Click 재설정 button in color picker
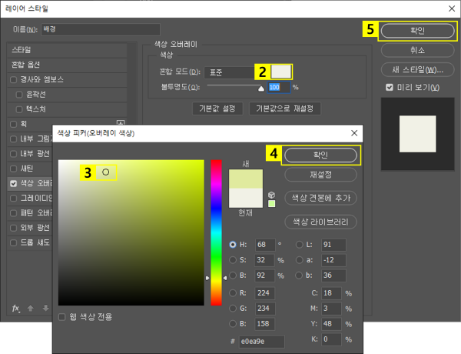Image resolution: width=461 pixels, height=354 pixels. [x=320, y=175]
